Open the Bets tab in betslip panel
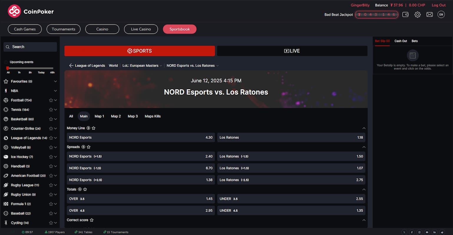Screen dimensions: 453x235 coord(415,41)
